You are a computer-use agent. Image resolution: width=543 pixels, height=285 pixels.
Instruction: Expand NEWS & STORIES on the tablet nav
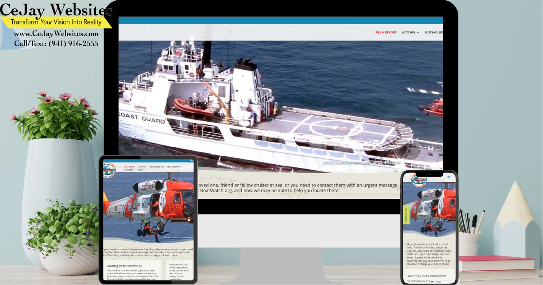[x=173, y=167]
